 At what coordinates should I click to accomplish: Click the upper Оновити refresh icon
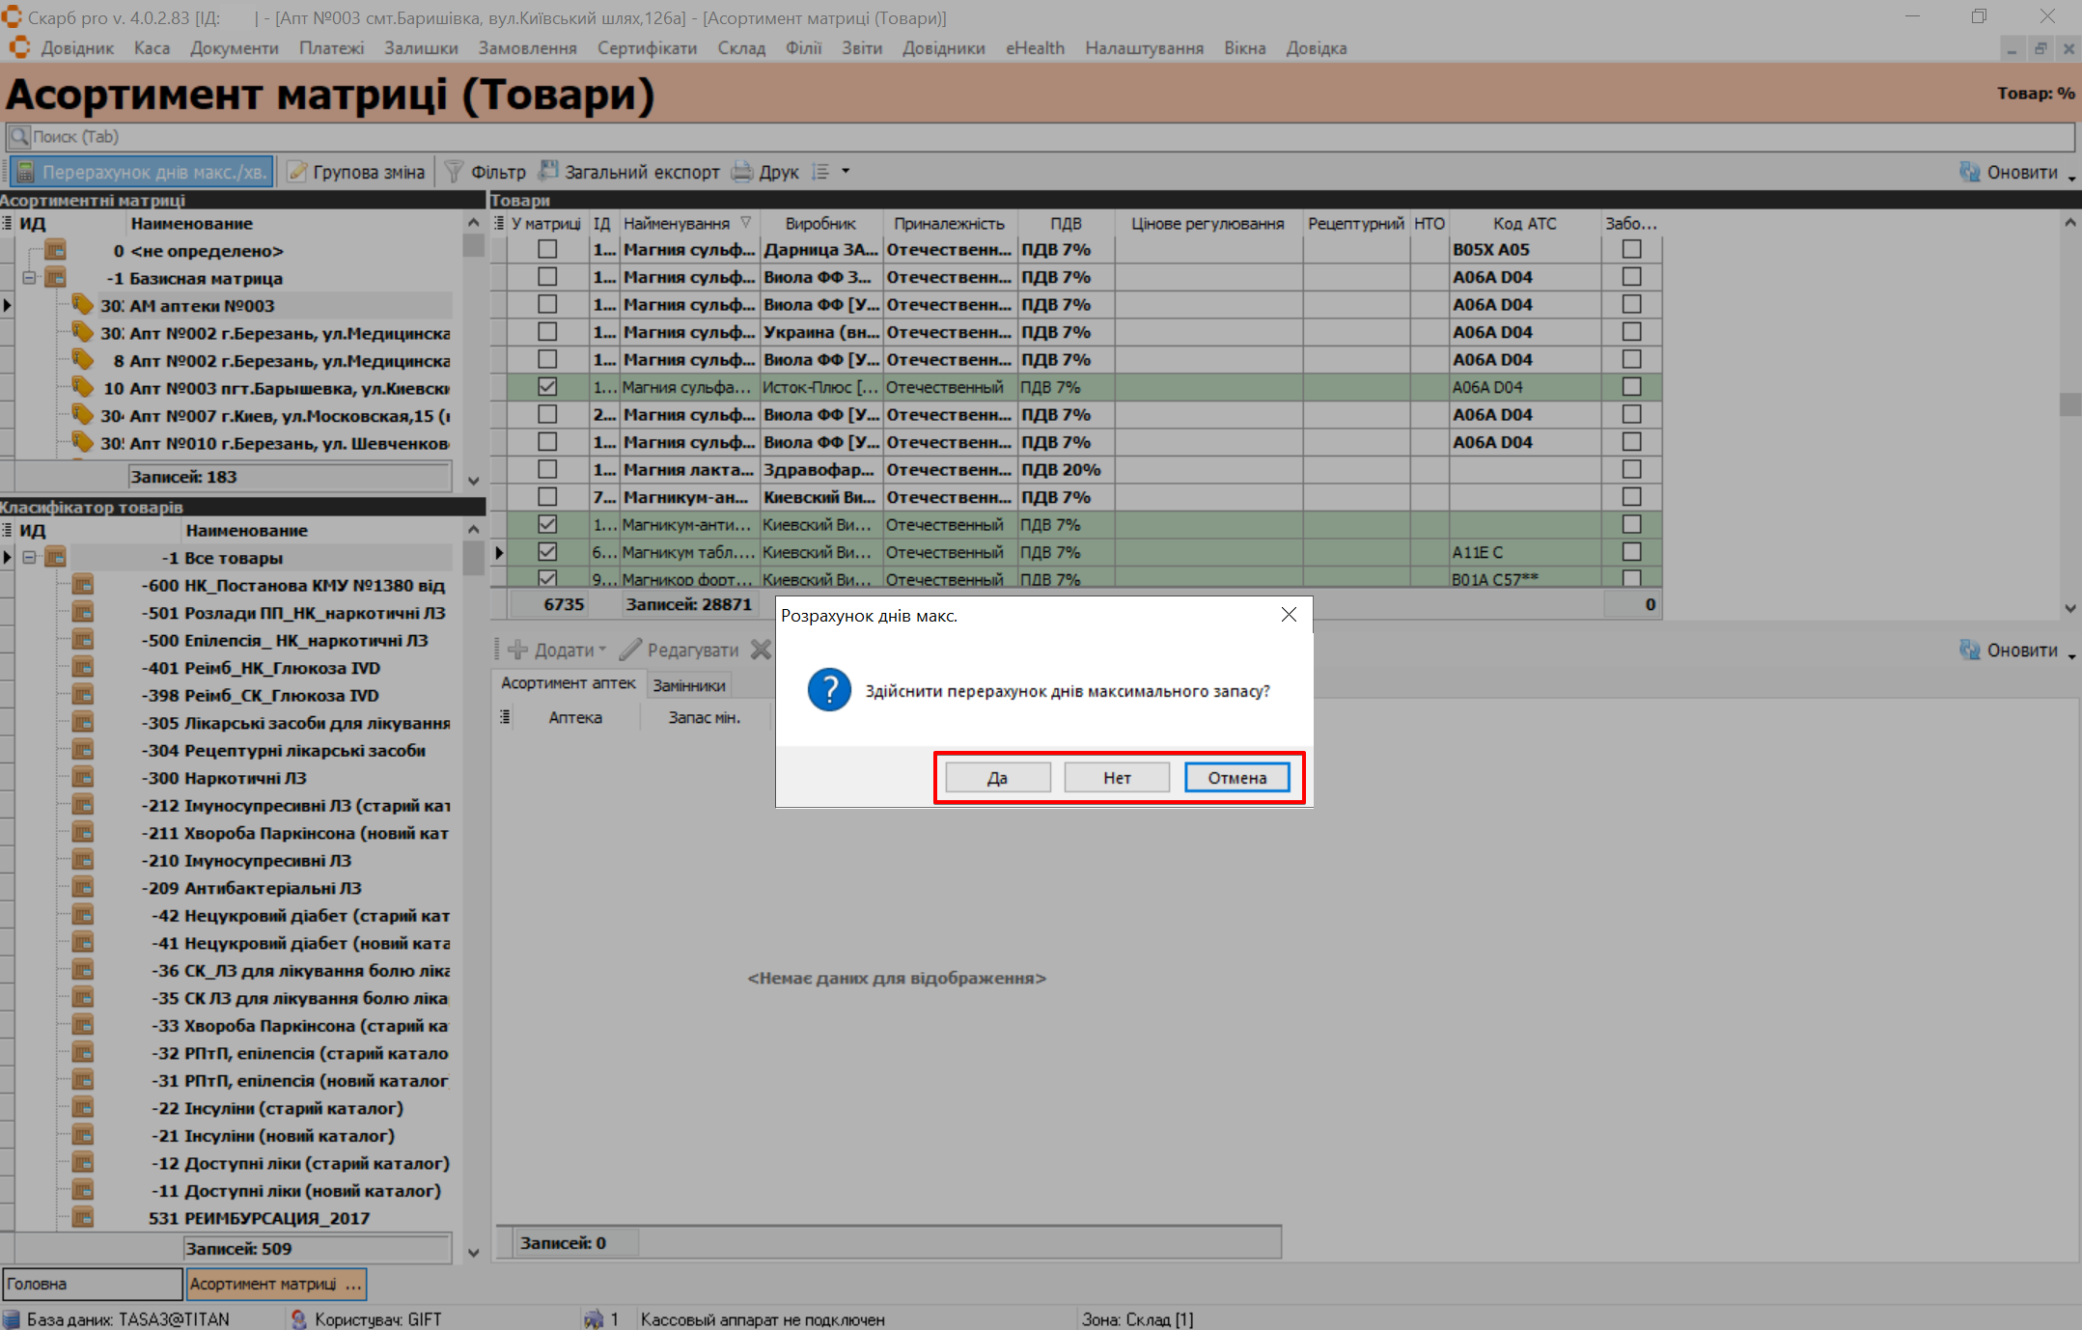coord(1969,172)
